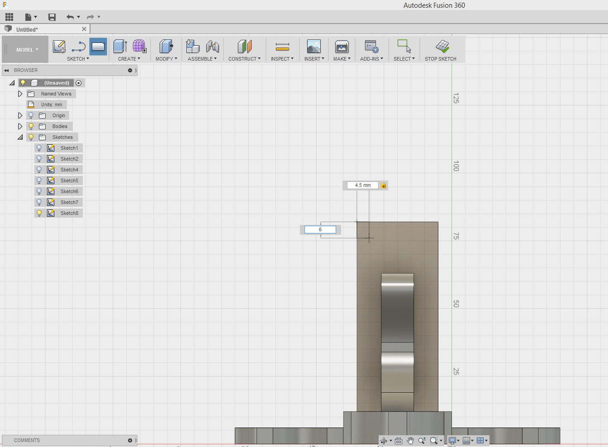
Task: Open the CREATE menu
Action: [129, 59]
